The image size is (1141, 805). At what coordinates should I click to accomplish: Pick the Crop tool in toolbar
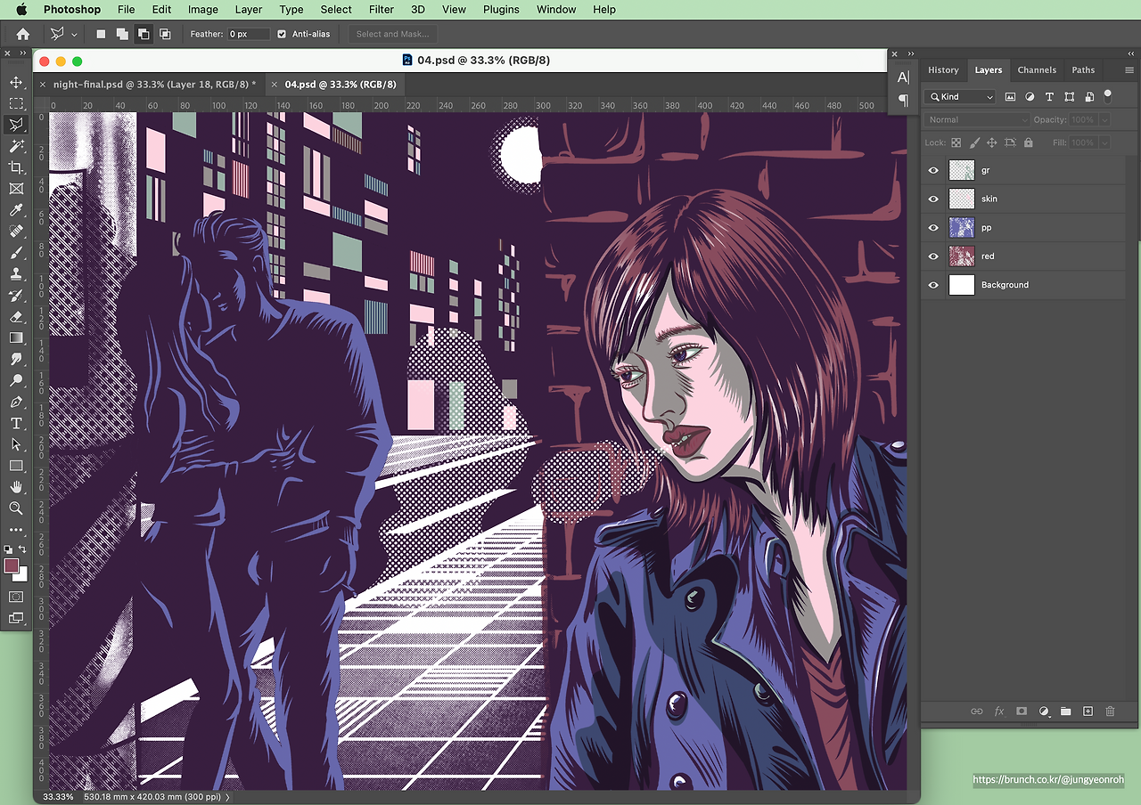pos(16,167)
